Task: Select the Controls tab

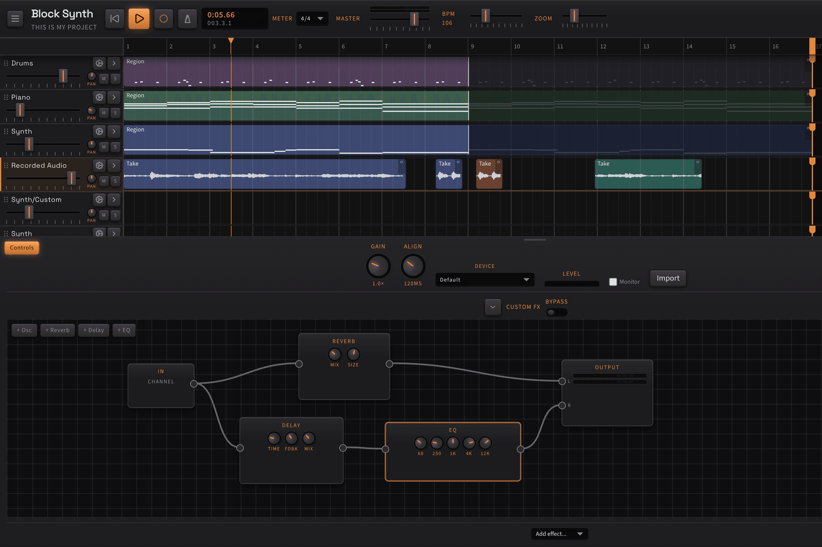Action: coord(22,248)
